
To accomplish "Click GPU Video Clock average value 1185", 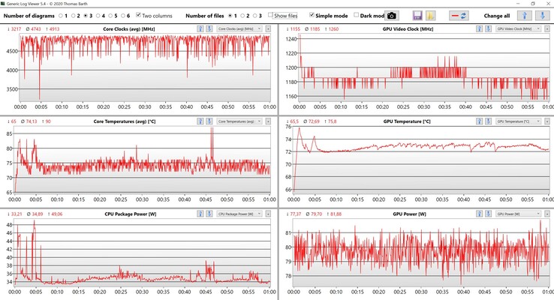I will [x=312, y=29].
